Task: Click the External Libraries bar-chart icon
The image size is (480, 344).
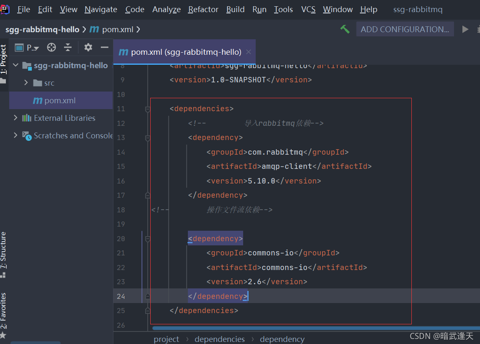Action: 27,118
